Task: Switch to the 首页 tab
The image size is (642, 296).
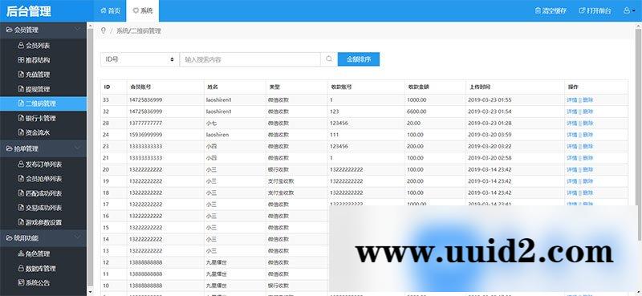Action: (111, 11)
